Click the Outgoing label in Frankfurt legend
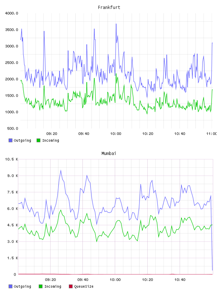Viewport: 218px width, 292px height. tap(22, 140)
